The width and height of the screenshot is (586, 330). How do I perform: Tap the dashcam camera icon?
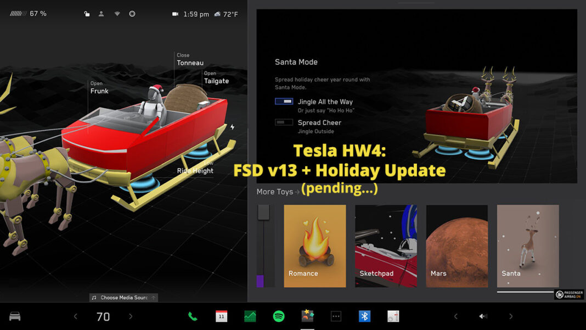point(175,13)
